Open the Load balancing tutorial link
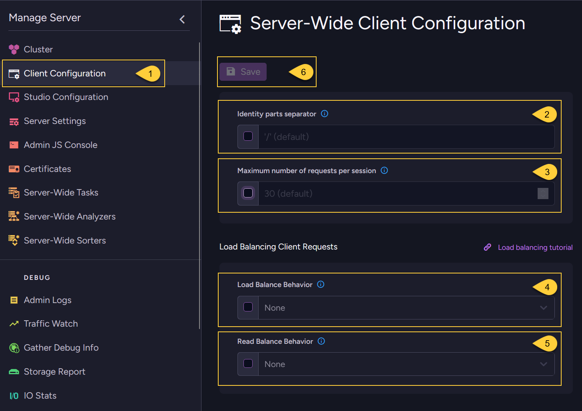Screen dimensions: 582x411 (x=535, y=247)
